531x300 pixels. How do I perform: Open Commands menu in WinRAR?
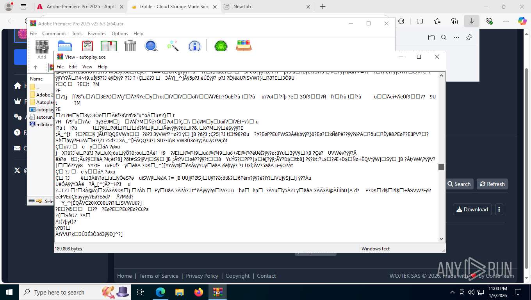pyautogui.click(x=54, y=34)
